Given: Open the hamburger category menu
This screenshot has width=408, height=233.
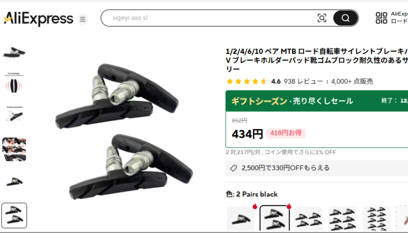Looking at the screenshot, I should pyautogui.click(x=83, y=19).
